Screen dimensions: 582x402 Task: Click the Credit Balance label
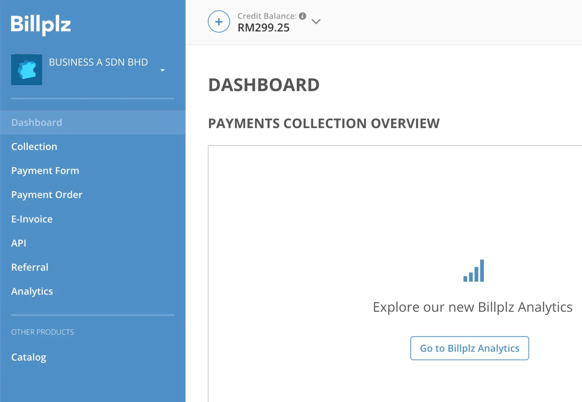tap(267, 16)
